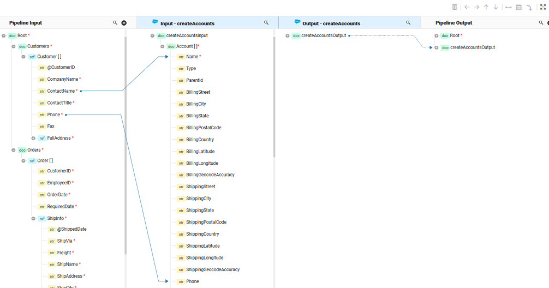Click str type icon of ContactName
The height and width of the screenshot is (288, 549).
42,91
